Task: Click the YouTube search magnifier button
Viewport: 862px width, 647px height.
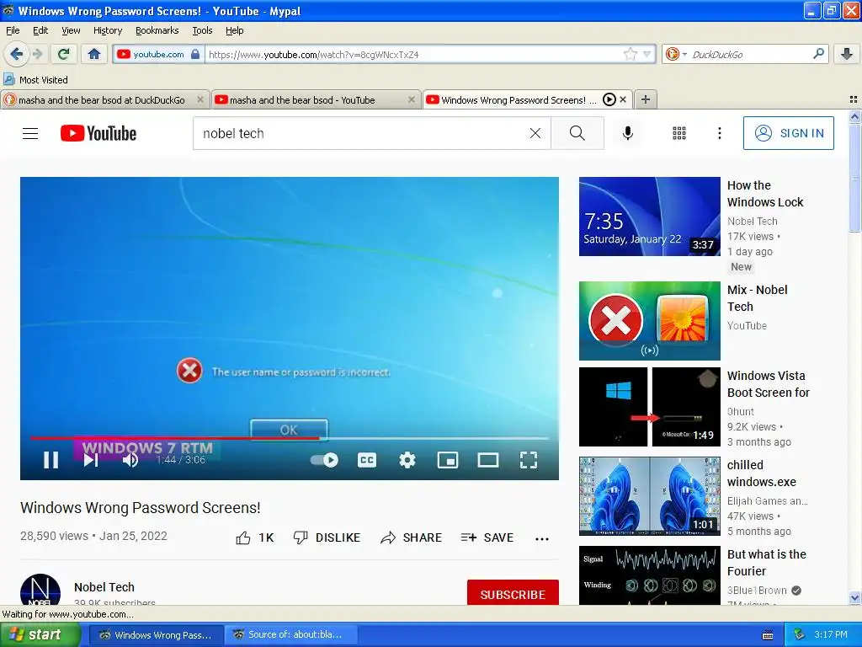Action: coord(577,133)
